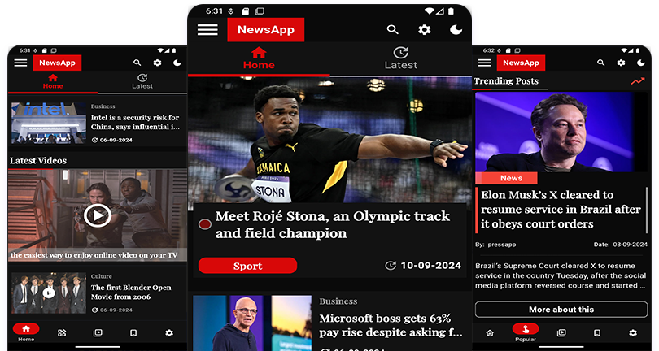Click the Sport category button

(x=247, y=266)
